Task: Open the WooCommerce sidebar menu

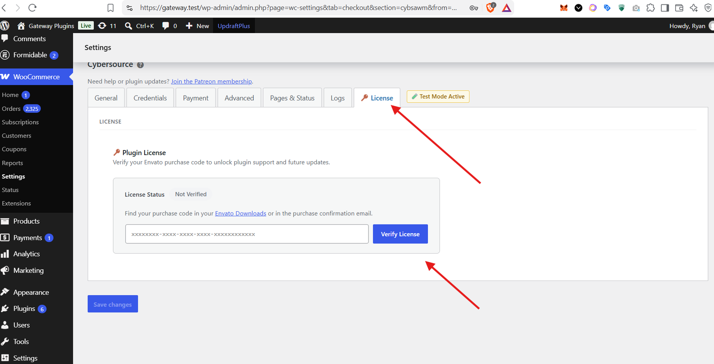Action: tap(36, 77)
